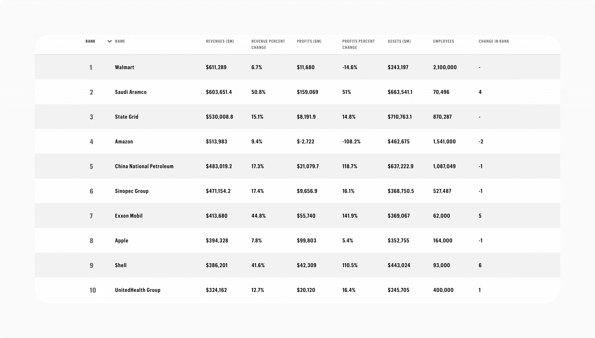Sort by the Name column header

click(120, 41)
